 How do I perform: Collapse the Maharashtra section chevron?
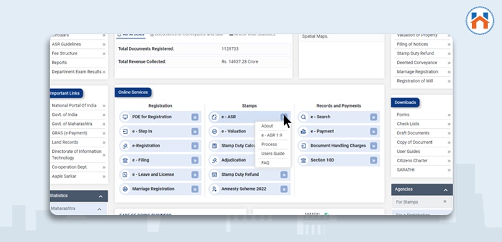[99, 209]
